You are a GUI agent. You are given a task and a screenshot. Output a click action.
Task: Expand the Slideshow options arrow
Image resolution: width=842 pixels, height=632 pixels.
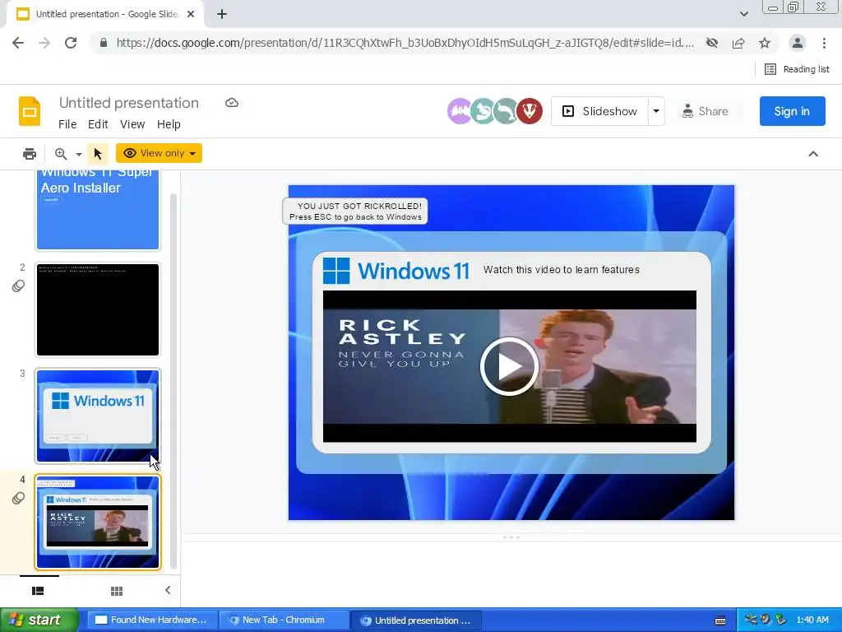[656, 111]
